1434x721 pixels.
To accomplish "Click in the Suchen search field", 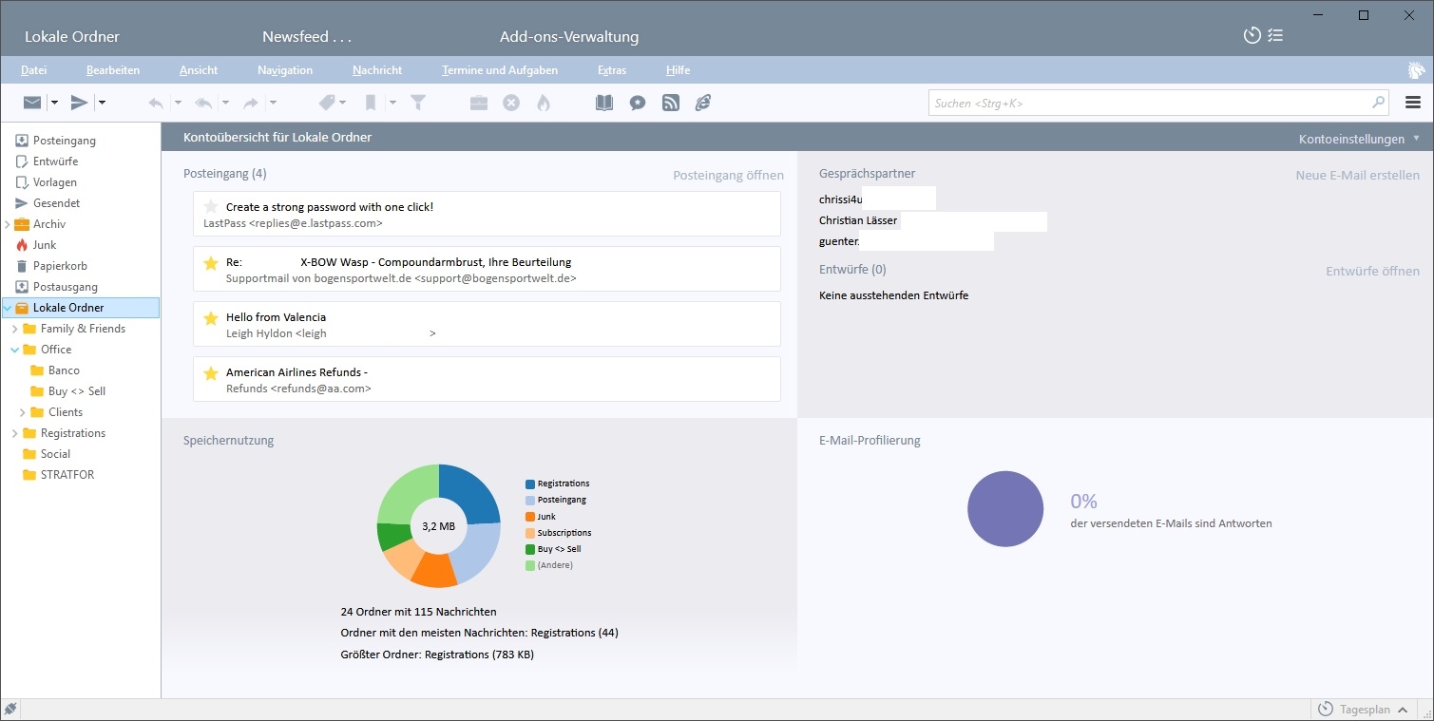I will tap(1150, 103).
